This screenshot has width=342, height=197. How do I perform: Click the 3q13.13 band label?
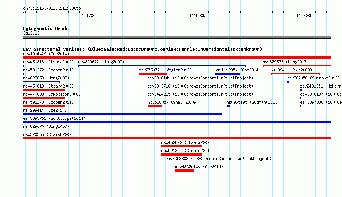click(x=31, y=33)
